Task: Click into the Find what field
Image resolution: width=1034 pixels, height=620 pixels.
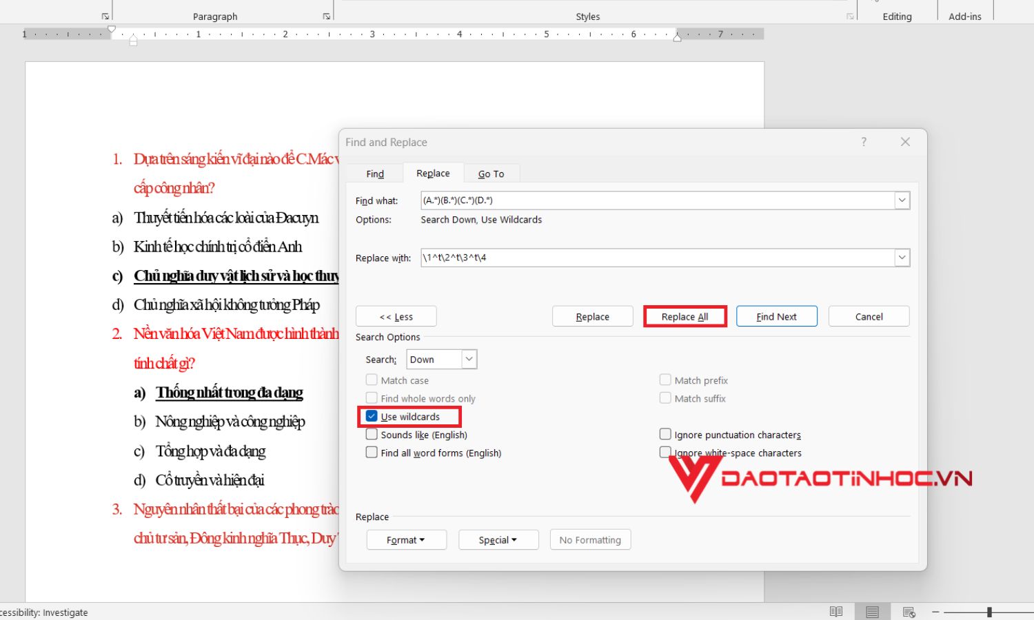Action: pos(658,200)
